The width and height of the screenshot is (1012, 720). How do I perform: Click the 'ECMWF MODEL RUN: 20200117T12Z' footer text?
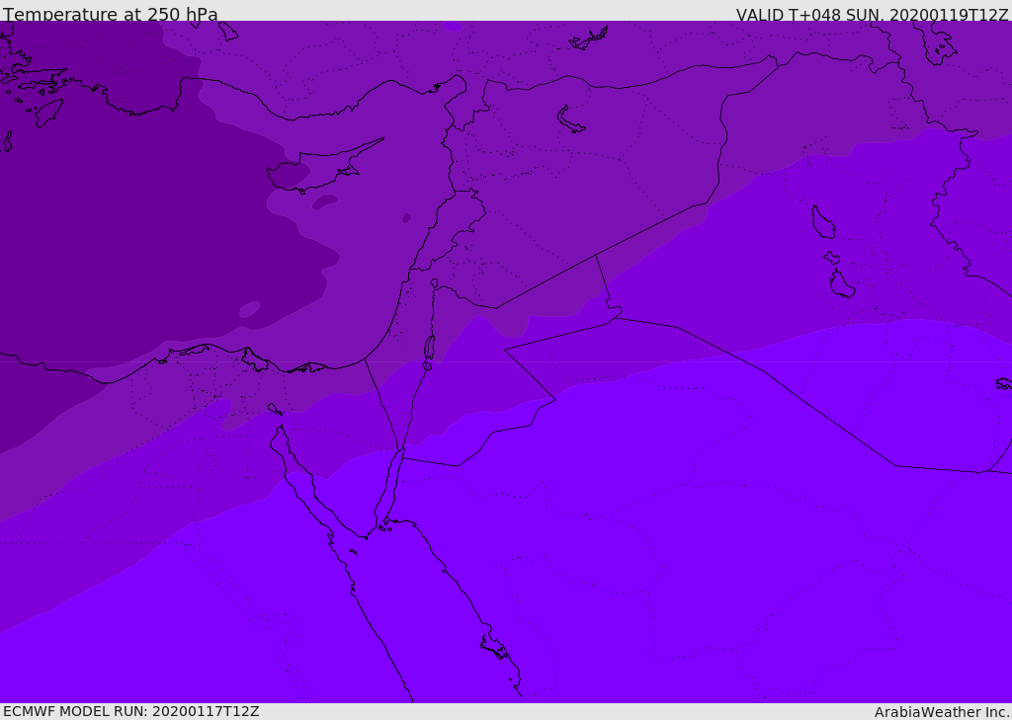(131, 711)
